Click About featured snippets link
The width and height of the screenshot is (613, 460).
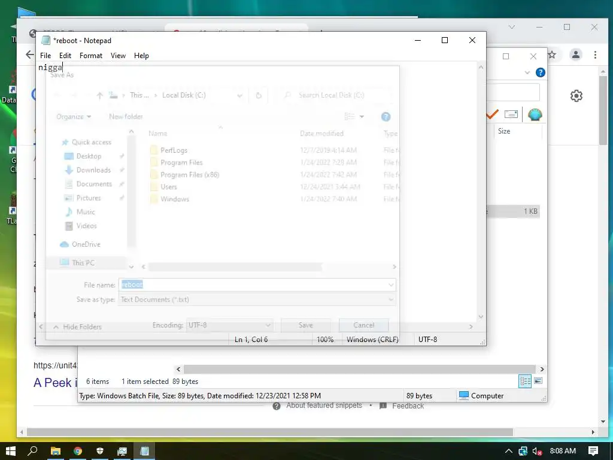pos(324,405)
